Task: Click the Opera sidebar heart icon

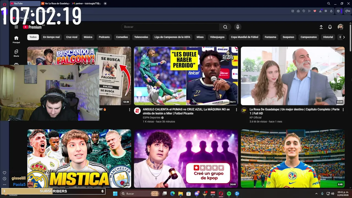Action: click(4, 173)
